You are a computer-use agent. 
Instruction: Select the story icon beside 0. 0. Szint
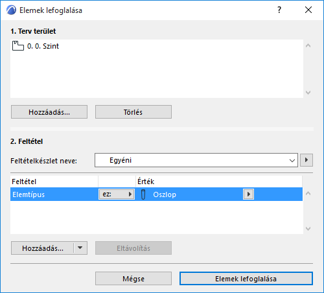click(18, 46)
